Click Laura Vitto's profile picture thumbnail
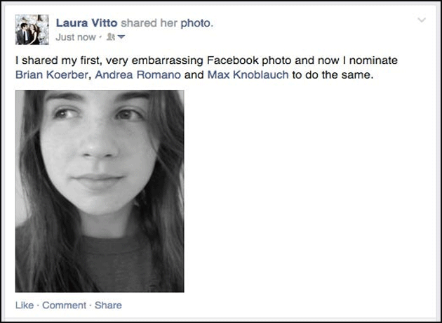Image resolution: width=442 pixels, height=323 pixels. pyautogui.click(x=32, y=29)
